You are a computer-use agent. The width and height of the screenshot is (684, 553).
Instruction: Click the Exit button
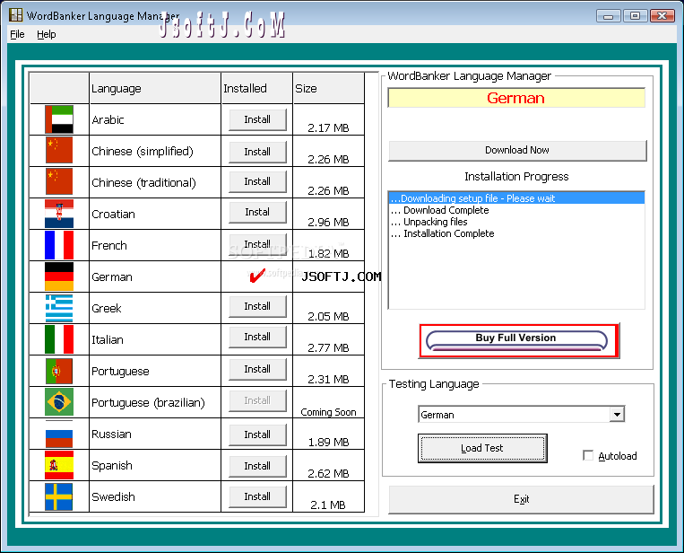tap(521, 499)
